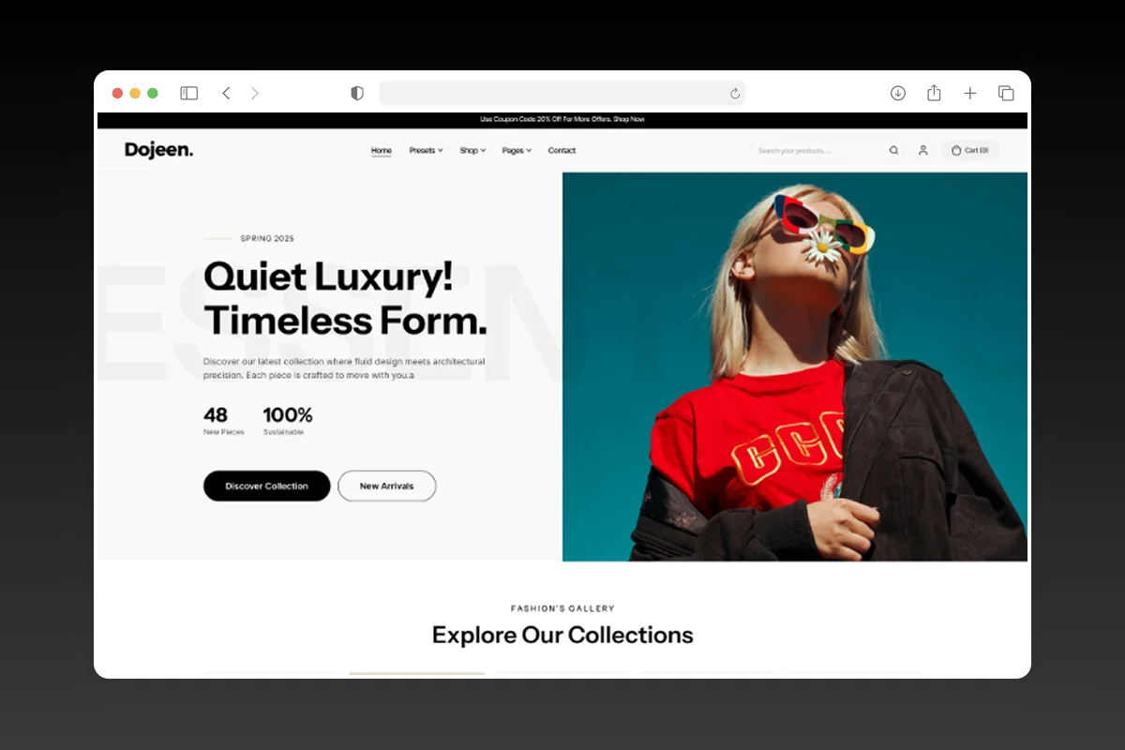This screenshot has height=750, width=1125.
Task: Click the Discover Collection button
Action: click(x=267, y=486)
